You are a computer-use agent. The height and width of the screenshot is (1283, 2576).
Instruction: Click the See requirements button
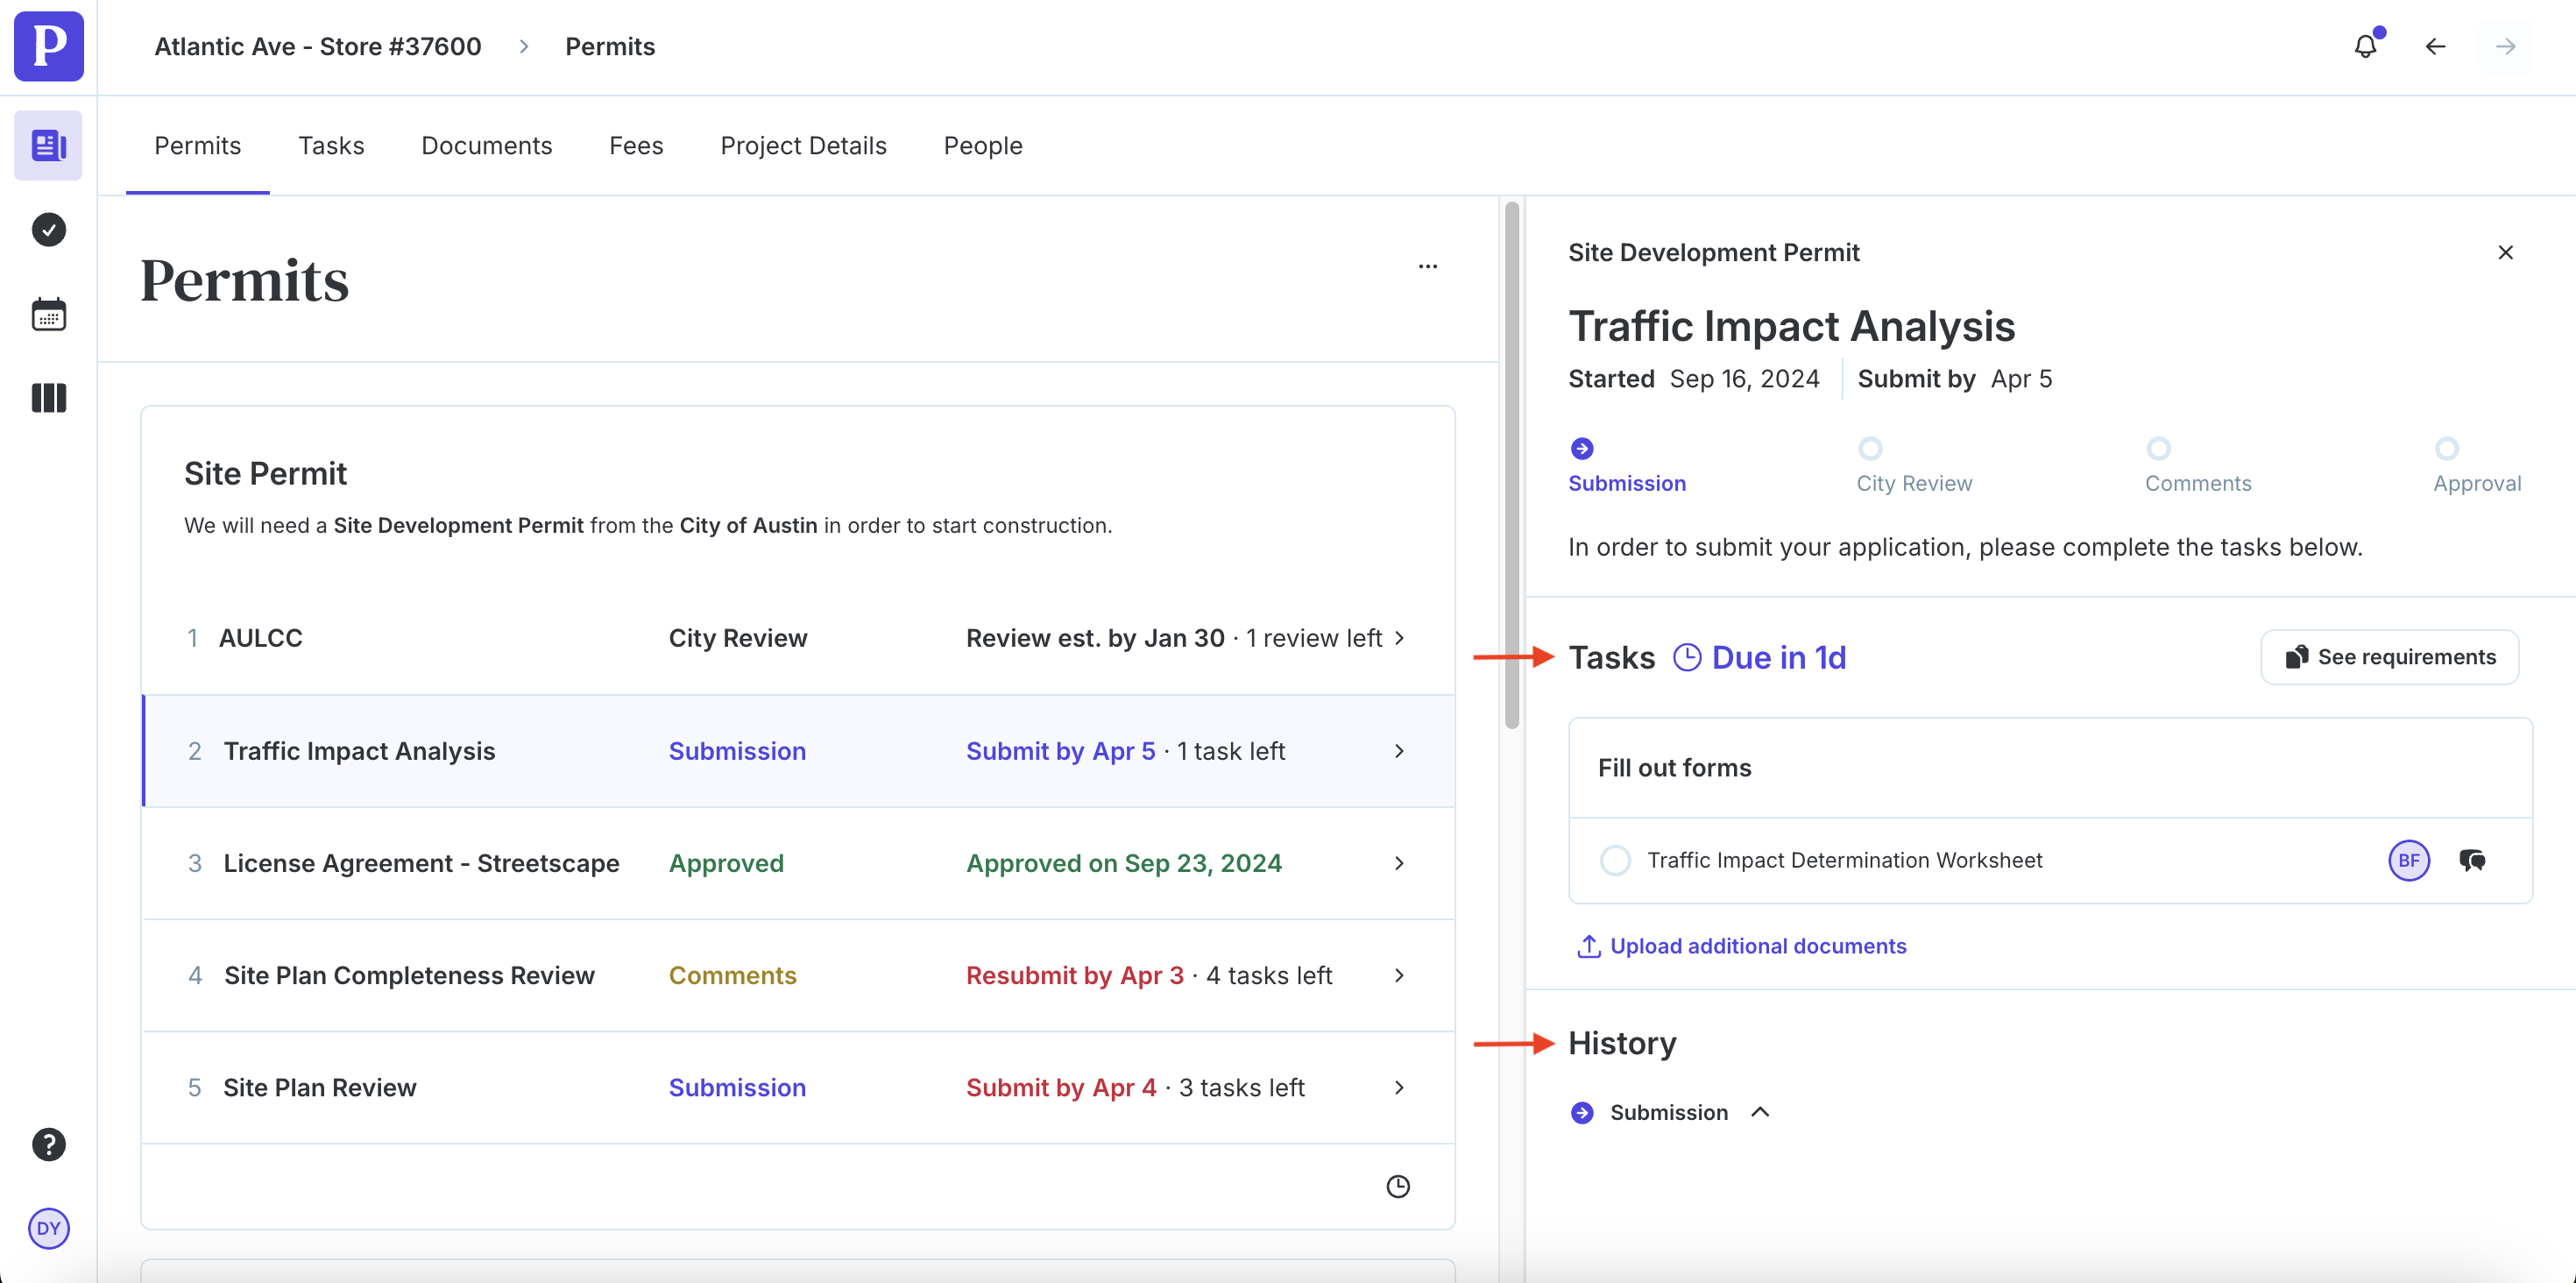point(2389,657)
